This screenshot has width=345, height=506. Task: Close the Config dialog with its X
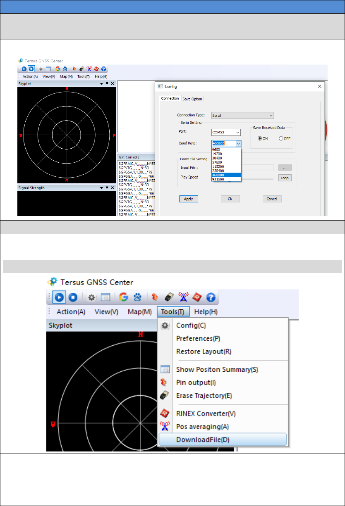tap(319, 86)
